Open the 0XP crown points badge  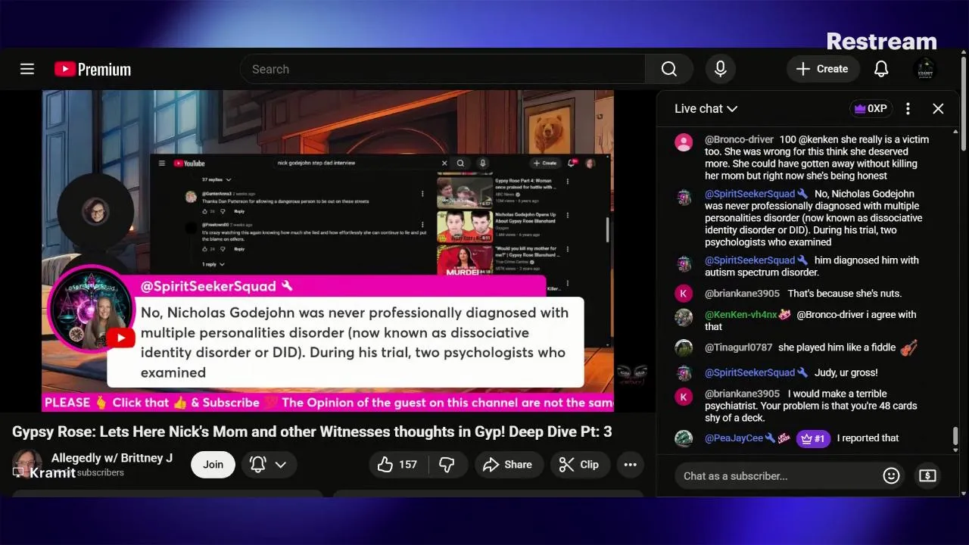(871, 108)
